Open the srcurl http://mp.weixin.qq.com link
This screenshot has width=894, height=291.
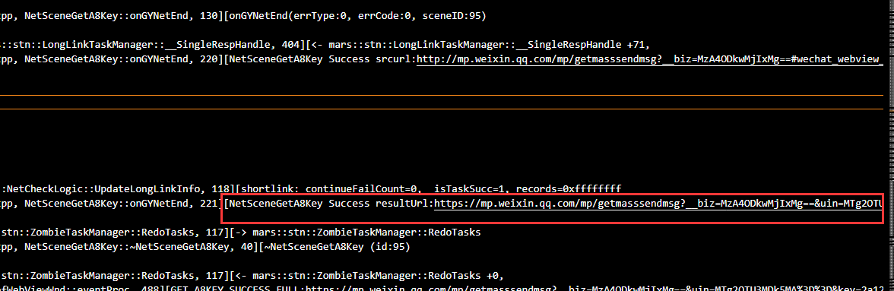649,59
